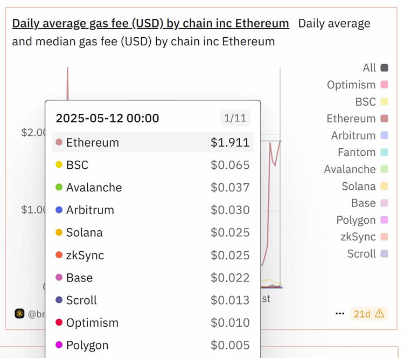This screenshot has height=358, width=404.
Task: Select the Ethereum row in the tooltip
Action: pyautogui.click(x=152, y=142)
